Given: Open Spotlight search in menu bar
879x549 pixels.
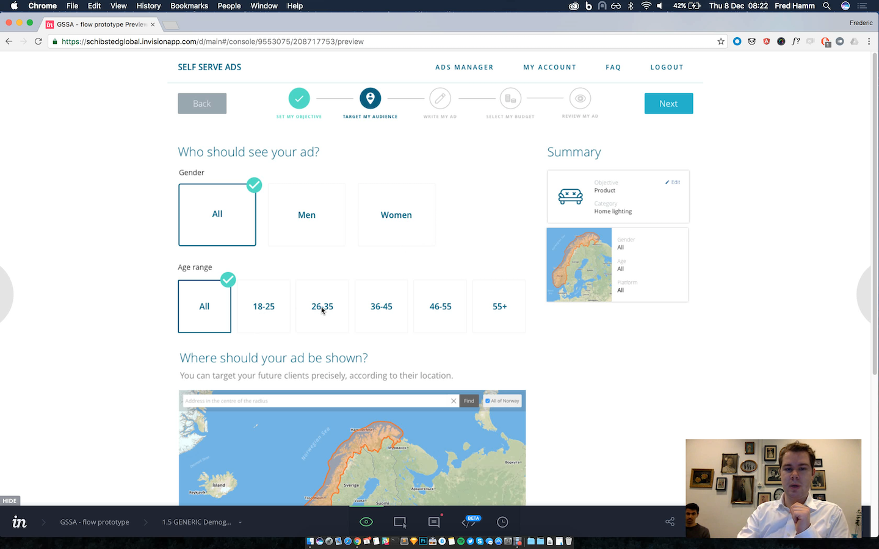Looking at the screenshot, I should coord(827,5).
